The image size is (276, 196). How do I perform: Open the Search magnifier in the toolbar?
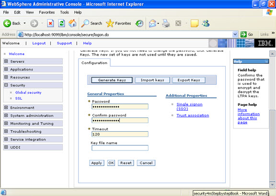[x=92, y=23]
